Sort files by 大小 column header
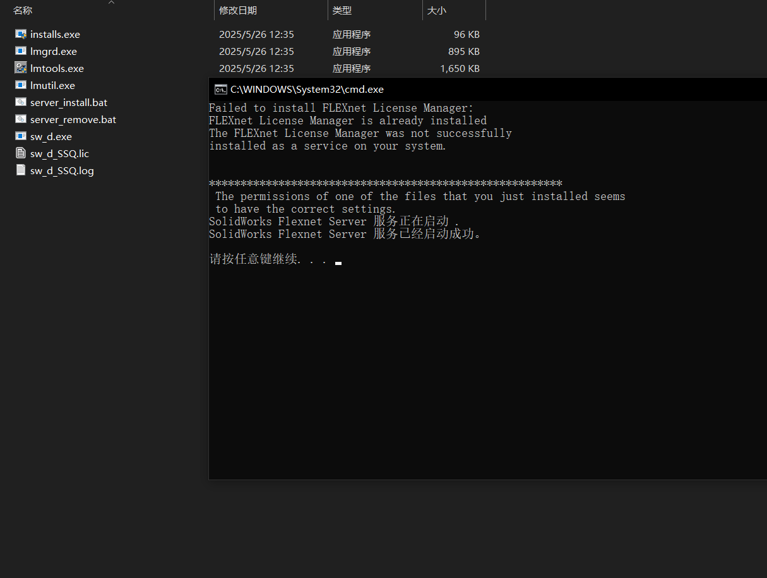The height and width of the screenshot is (578, 767). [437, 10]
